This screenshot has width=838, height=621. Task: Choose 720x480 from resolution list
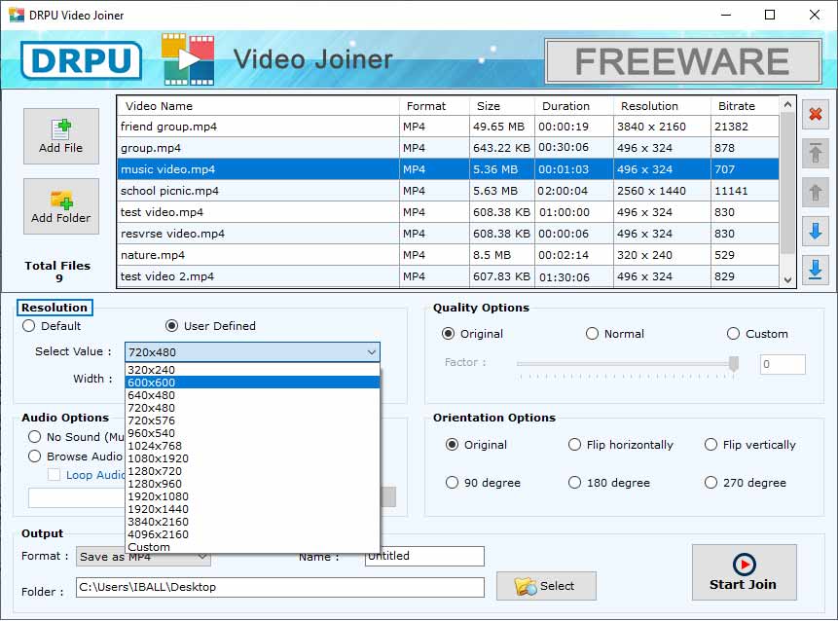coord(252,408)
